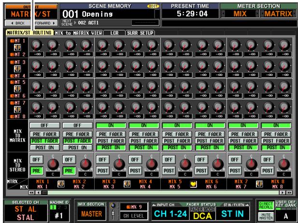This screenshot has width=298, height=223.
Task: Click the jump-to-end scroll arrow icon
Action: [x=289, y=193]
